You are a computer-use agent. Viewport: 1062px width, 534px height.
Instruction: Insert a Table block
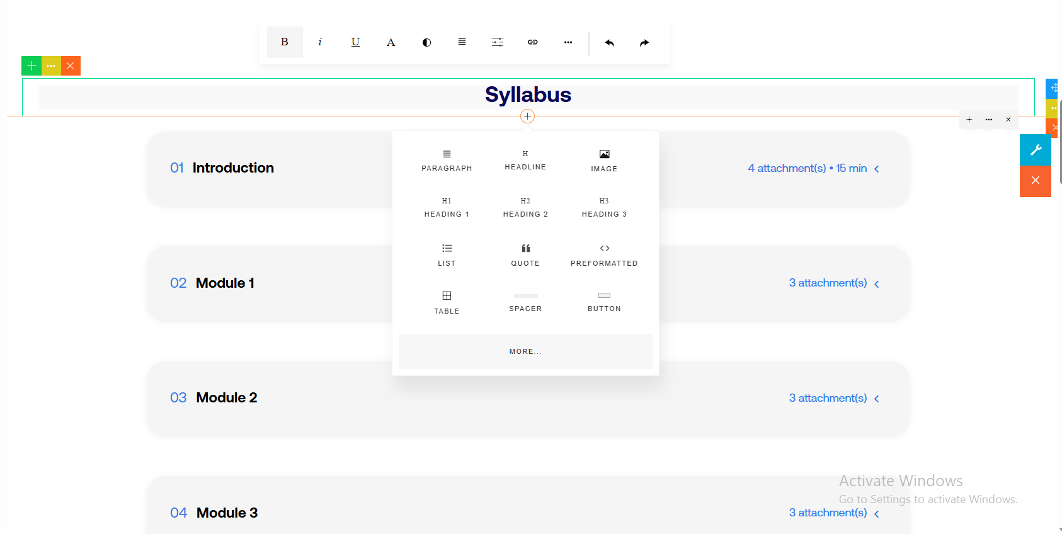446,302
